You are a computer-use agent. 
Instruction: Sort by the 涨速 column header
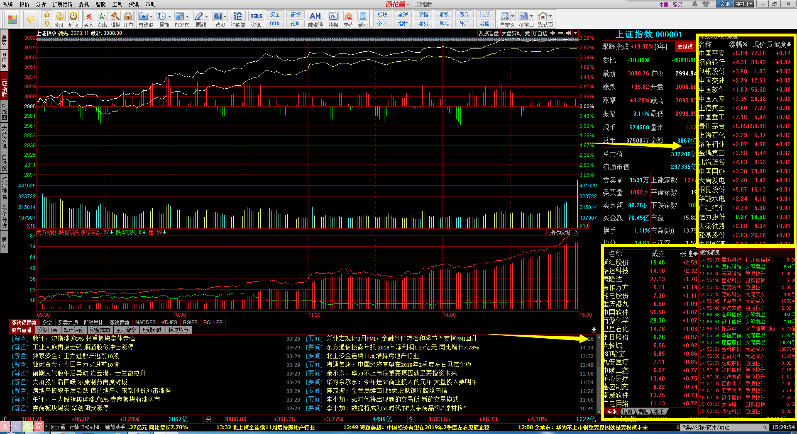pyautogui.click(x=688, y=254)
